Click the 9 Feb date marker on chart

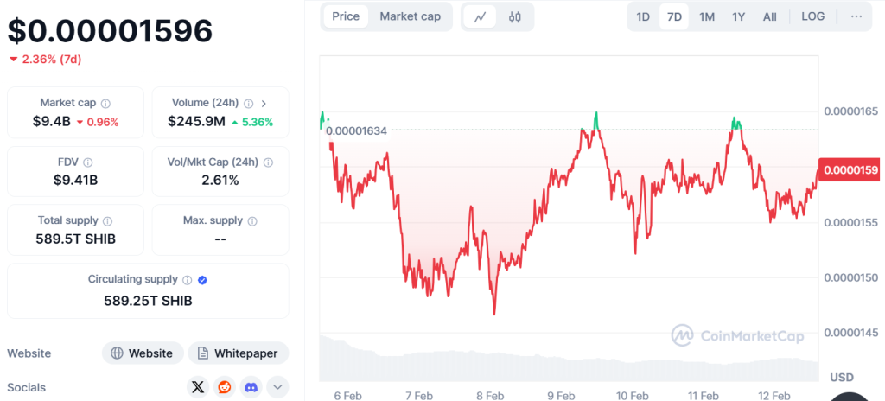tap(561, 395)
